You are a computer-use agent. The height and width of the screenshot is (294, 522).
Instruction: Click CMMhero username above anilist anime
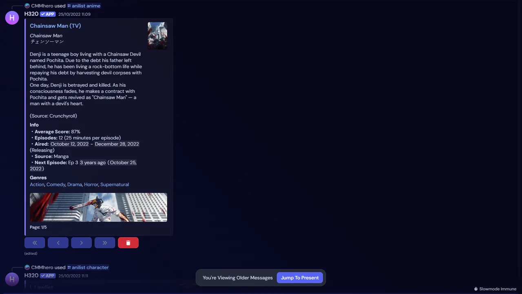tap(42, 6)
